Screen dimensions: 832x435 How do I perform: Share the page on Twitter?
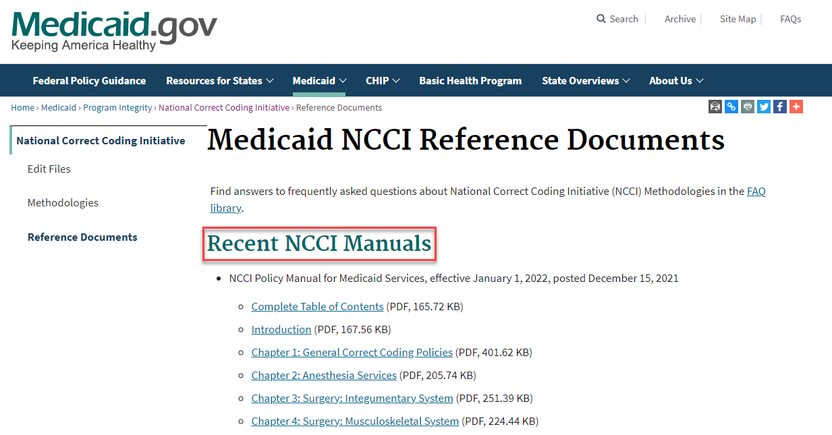pos(763,106)
